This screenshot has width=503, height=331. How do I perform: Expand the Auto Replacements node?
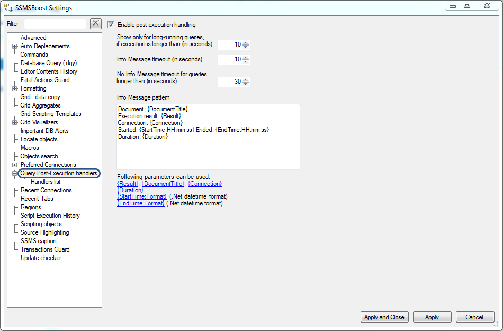[x=14, y=46]
